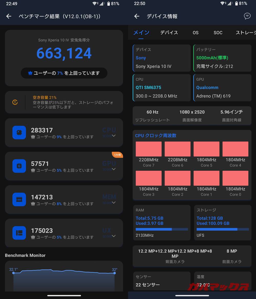Image resolution: width=256 pixels, height=299 pixels.
Task: Tap the GPU icon beside 57571
Action: tap(19, 166)
